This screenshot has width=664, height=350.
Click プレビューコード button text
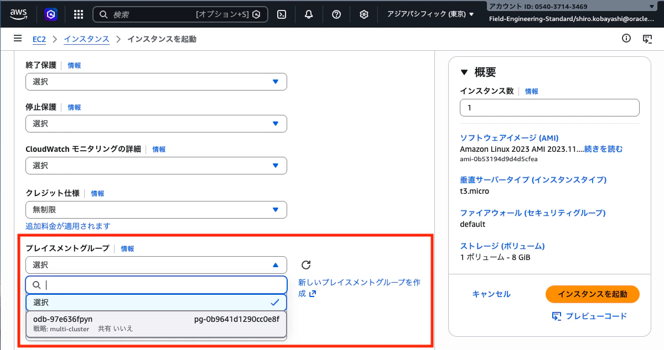[x=596, y=316]
